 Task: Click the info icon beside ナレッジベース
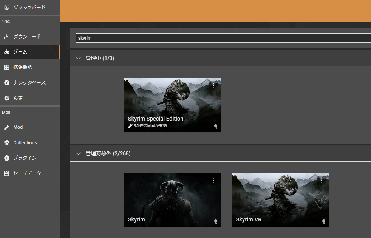tap(7, 83)
